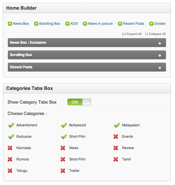
Task: Enable the Trailer category
Action: (x=63, y=171)
